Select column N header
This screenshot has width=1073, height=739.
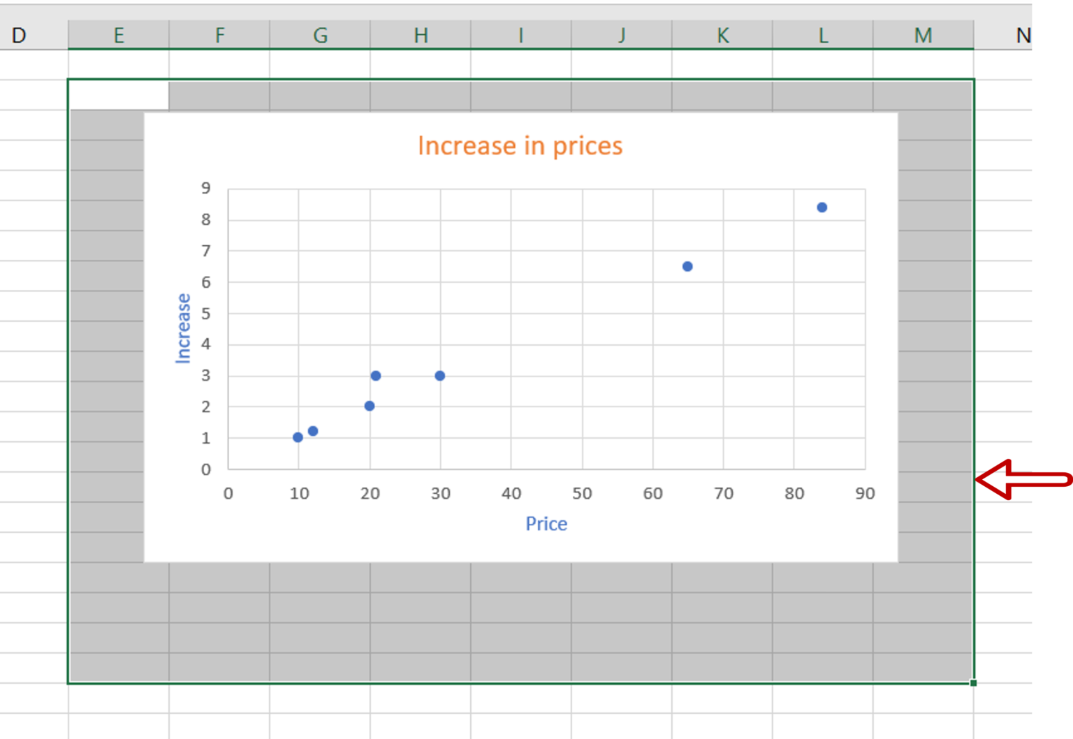(x=1024, y=35)
